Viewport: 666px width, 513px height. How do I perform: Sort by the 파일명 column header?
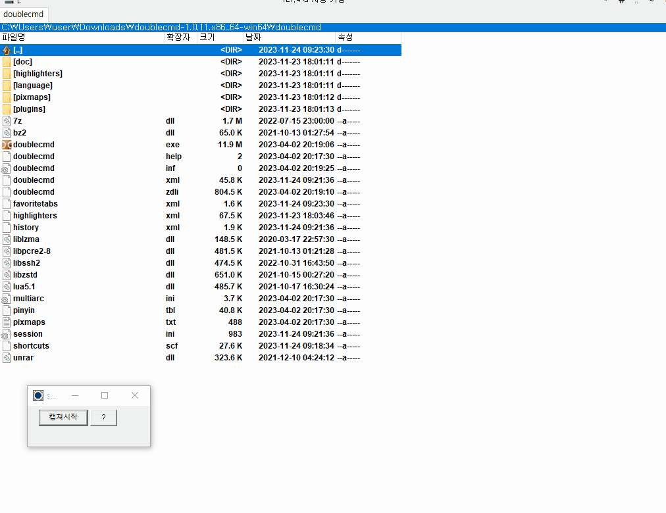click(82, 37)
